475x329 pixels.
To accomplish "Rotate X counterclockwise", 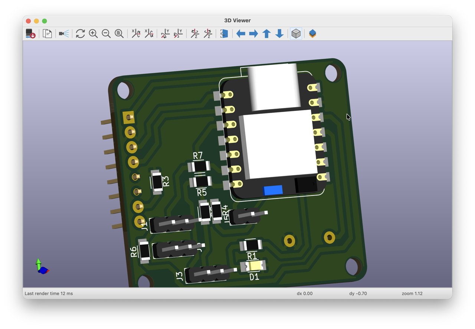I will (x=149, y=34).
